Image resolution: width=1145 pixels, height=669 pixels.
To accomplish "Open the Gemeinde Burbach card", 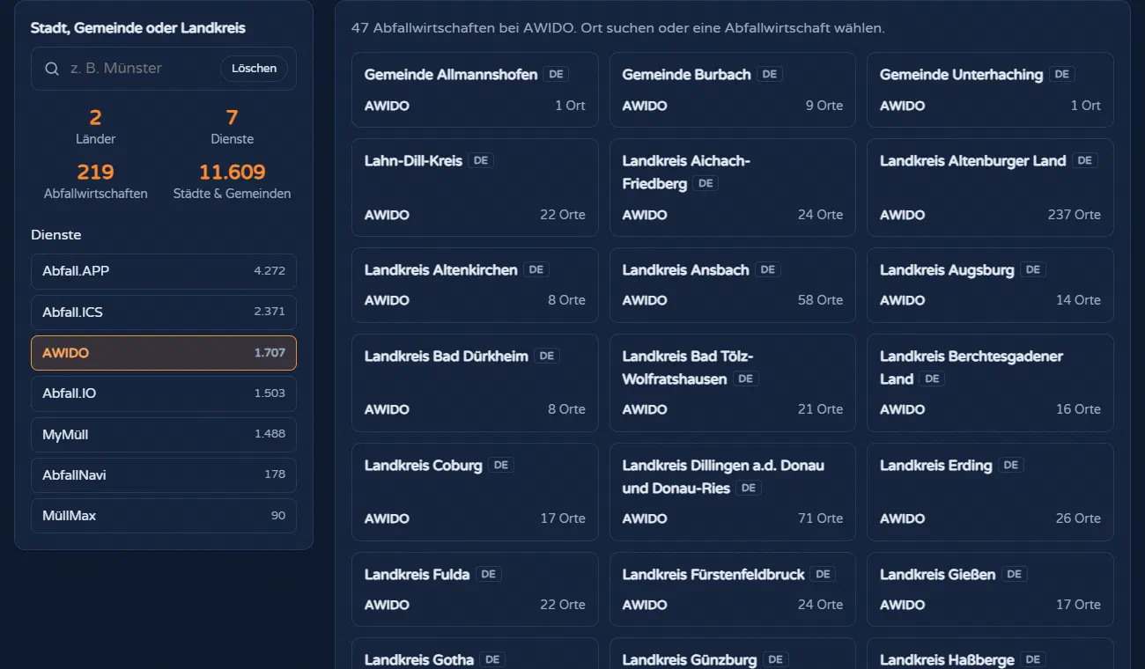I will coord(733,90).
